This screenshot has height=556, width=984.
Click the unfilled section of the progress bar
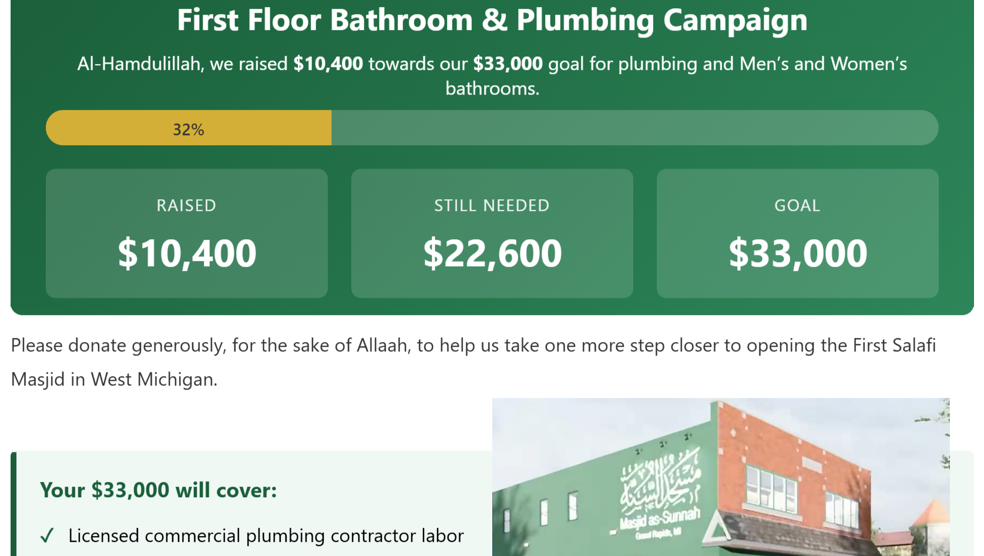[x=634, y=128]
